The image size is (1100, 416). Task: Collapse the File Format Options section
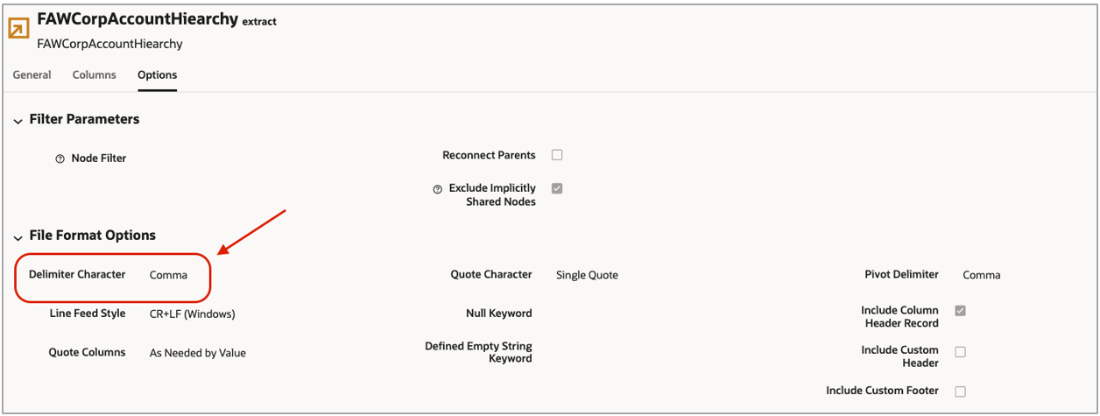tap(18, 237)
